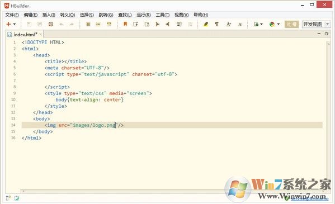Click the closing </html> tag on line 16
Viewport: 335px width, 204px height.
[x=31, y=138]
